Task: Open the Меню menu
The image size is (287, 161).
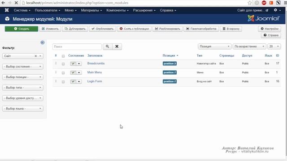Action: [70, 10]
